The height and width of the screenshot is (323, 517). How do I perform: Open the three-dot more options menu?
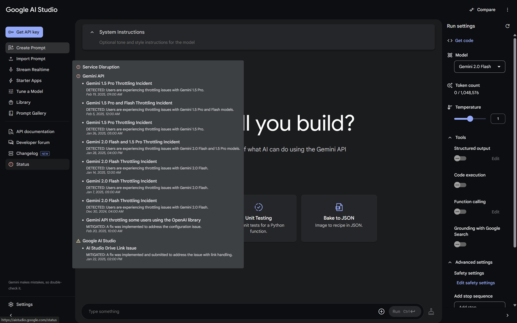tap(508, 10)
